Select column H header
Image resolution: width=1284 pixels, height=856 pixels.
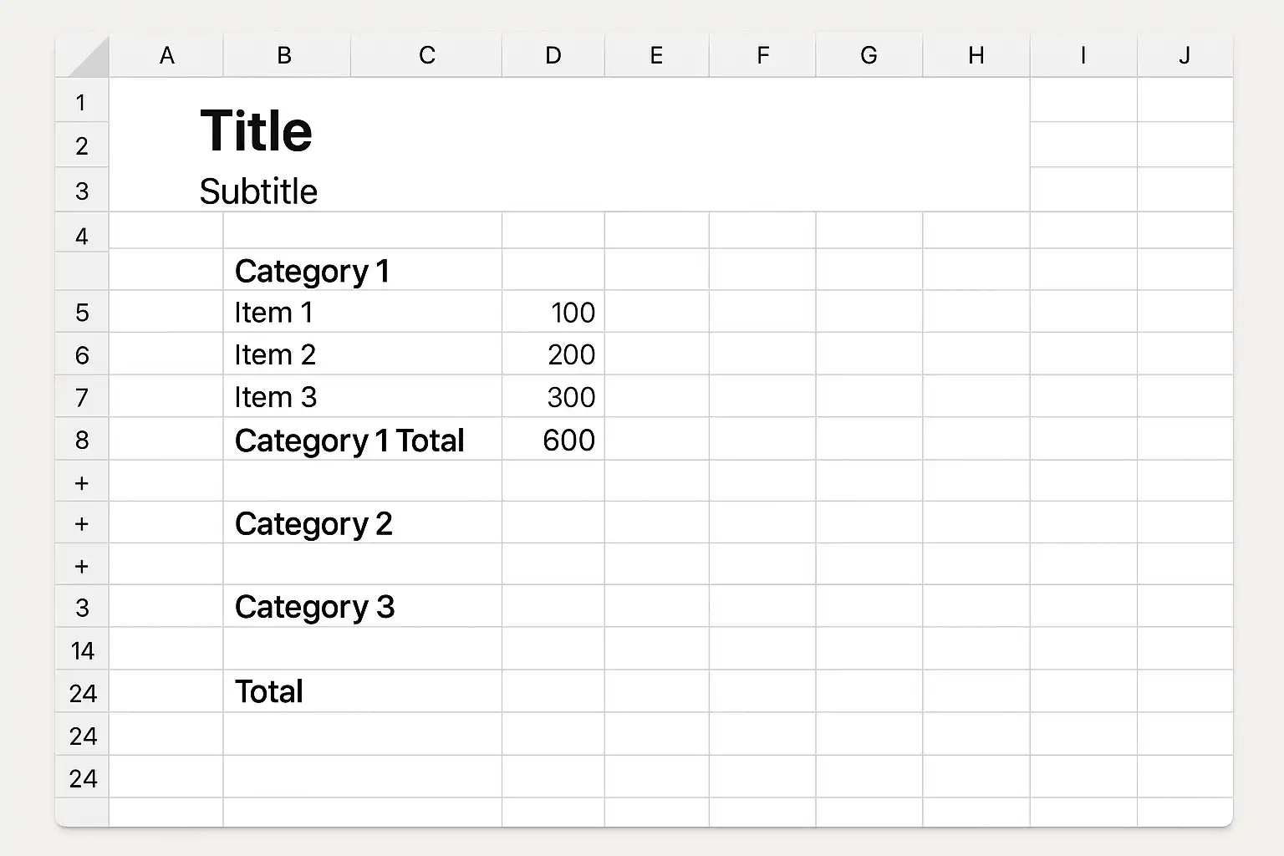click(x=976, y=55)
